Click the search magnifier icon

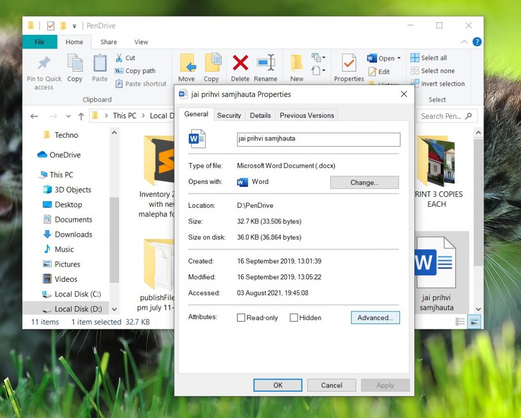click(x=469, y=116)
